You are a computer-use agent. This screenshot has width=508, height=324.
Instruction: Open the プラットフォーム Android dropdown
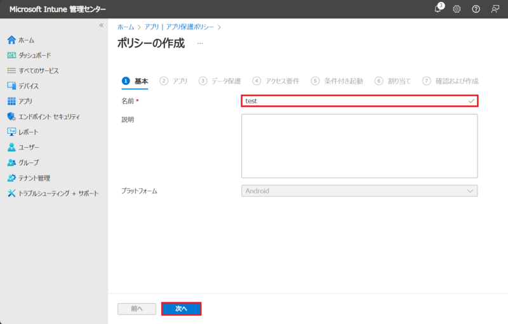pyautogui.click(x=359, y=191)
